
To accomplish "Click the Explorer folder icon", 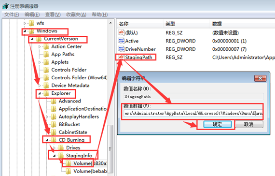I will [x=46, y=93].
